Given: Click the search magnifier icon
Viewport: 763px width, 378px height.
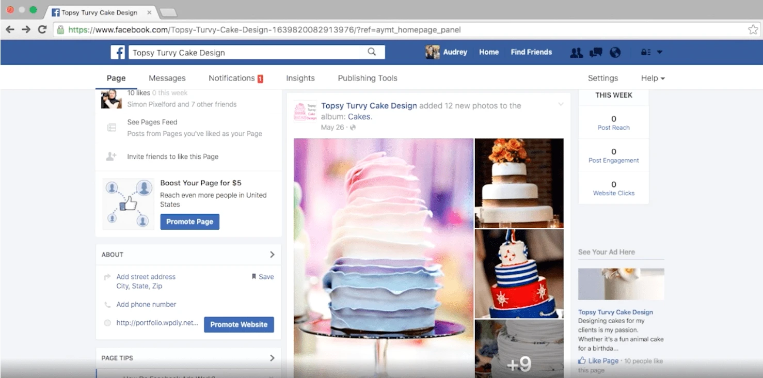Looking at the screenshot, I should click(x=372, y=52).
